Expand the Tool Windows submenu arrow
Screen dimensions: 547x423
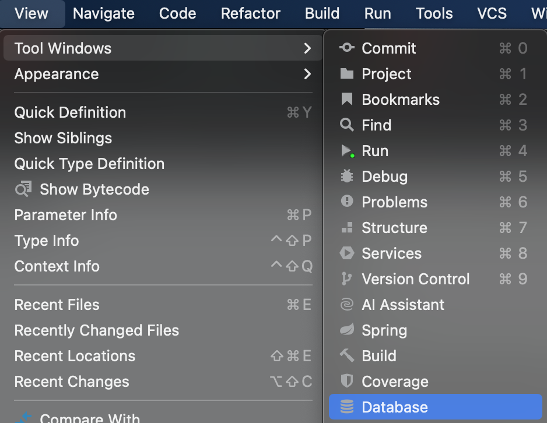[307, 48]
